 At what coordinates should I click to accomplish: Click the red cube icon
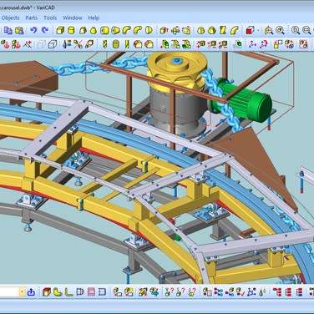tap(250, 30)
